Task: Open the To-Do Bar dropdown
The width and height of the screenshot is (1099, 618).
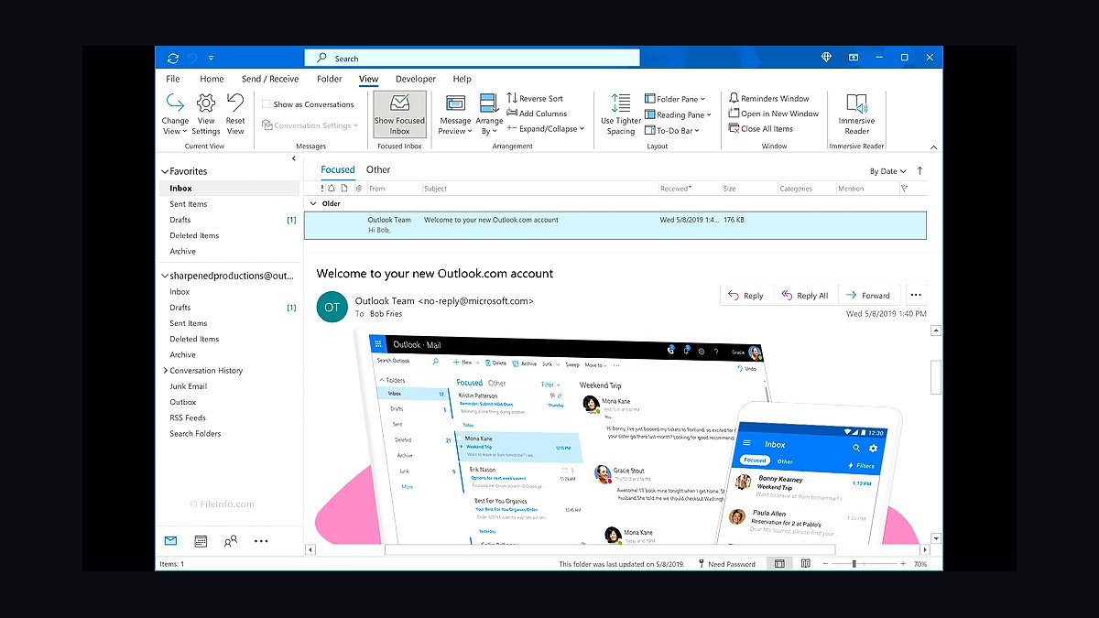Action: pos(672,130)
